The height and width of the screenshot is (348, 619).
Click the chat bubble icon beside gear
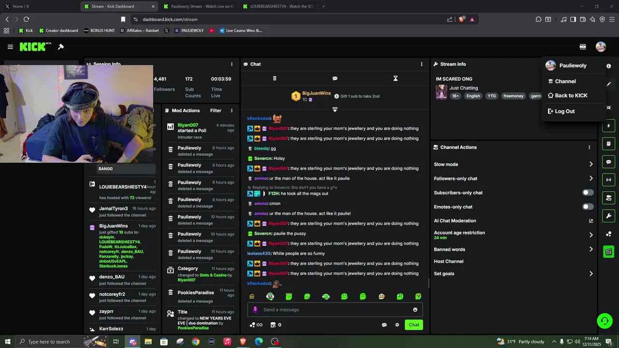384,325
